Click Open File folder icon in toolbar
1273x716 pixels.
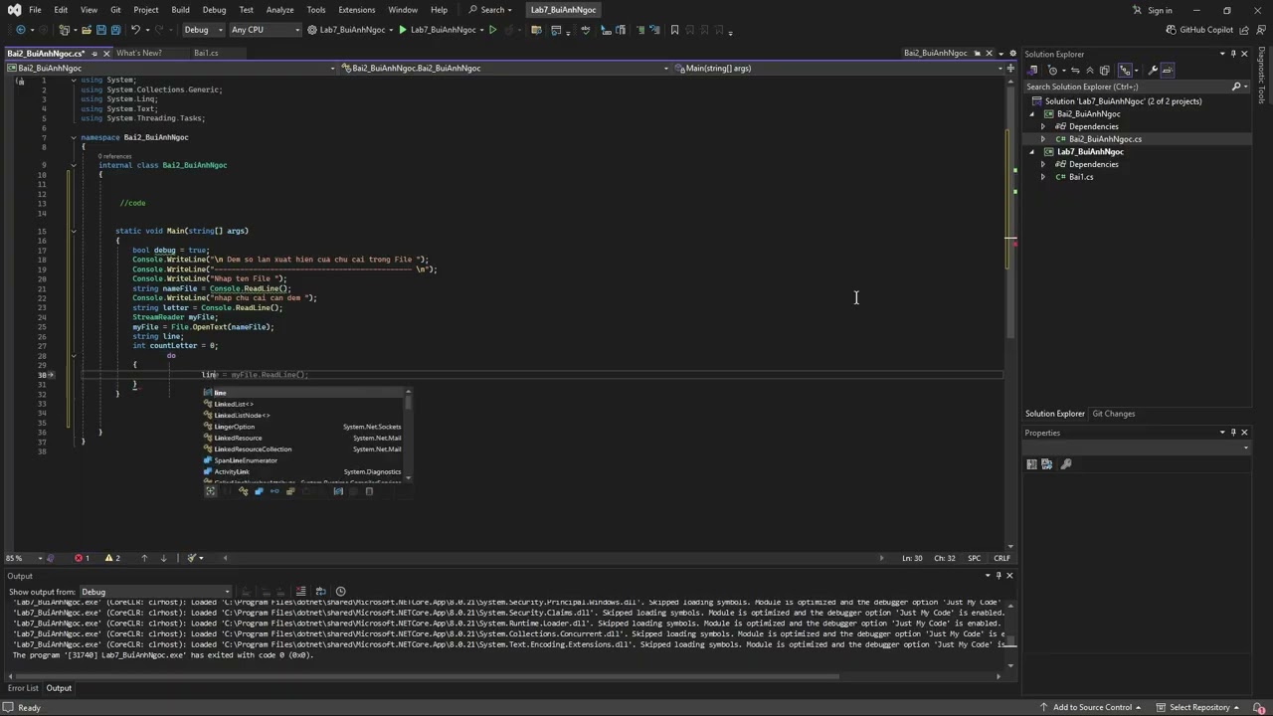[x=86, y=30]
